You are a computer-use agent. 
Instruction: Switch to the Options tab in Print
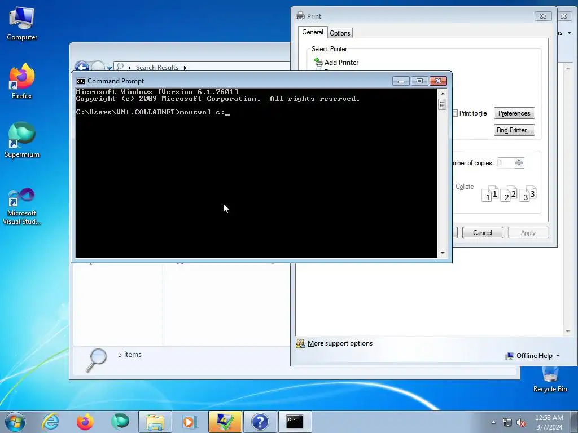click(x=340, y=33)
